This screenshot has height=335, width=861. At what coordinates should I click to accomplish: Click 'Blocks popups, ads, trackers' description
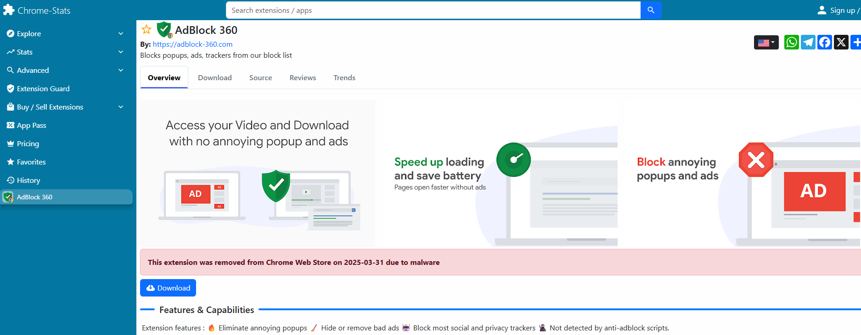[x=216, y=55]
